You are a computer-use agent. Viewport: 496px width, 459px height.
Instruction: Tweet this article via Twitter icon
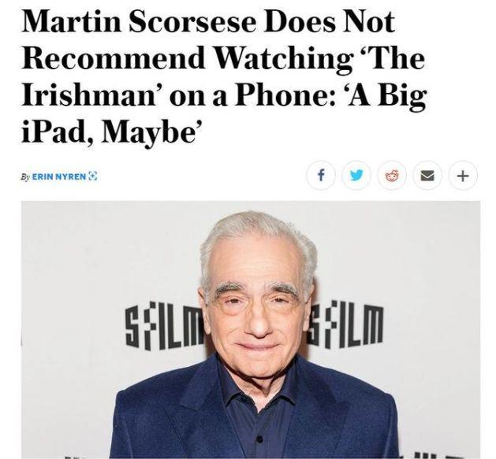356,176
